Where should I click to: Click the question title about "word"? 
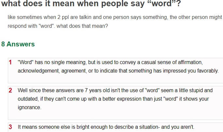click(x=91, y=3)
